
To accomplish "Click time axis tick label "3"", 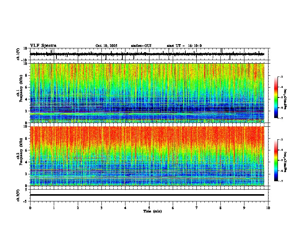I will (101, 208).
